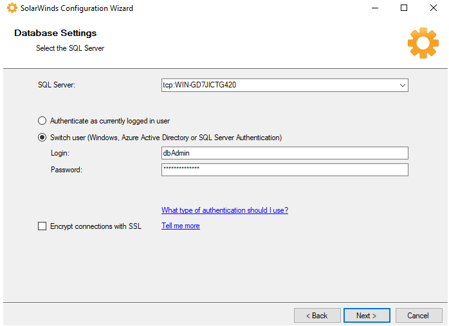
Task: Click the 'Password:' label
Action: tap(66, 170)
